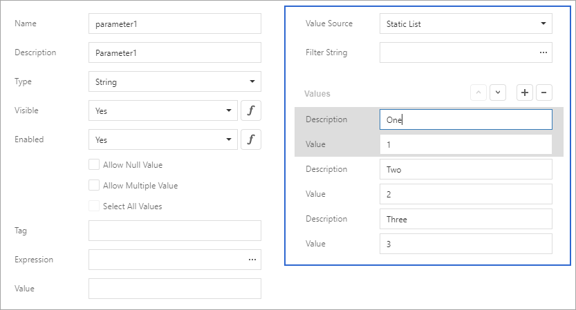576x310 pixels.
Task: Open the Visible dropdown set to Yes
Action: (x=162, y=110)
